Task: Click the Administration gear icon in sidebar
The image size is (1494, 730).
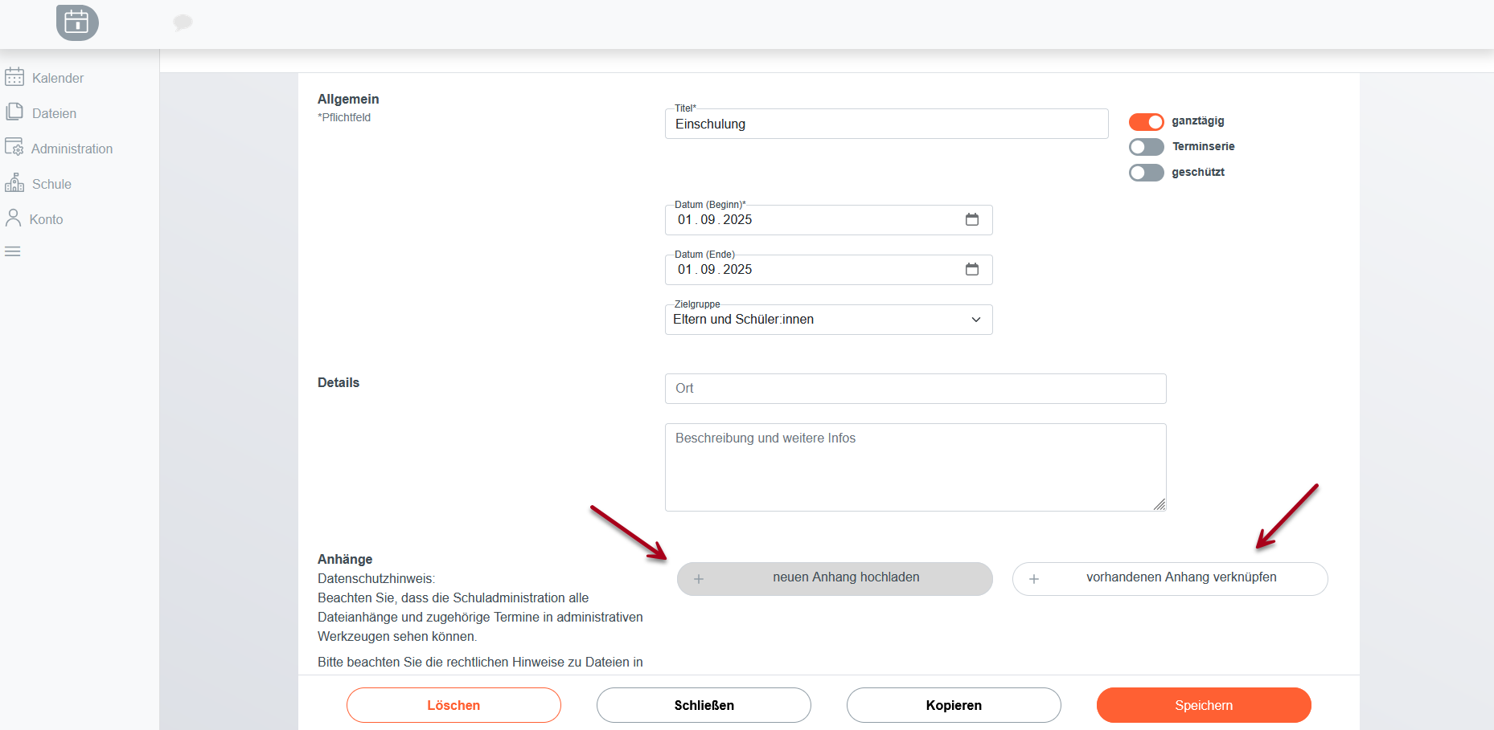Action: tap(14, 148)
